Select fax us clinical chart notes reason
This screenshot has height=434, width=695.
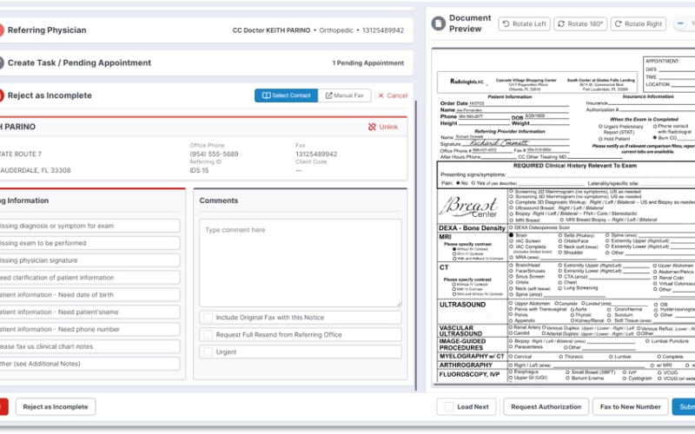pyautogui.click(x=89, y=346)
